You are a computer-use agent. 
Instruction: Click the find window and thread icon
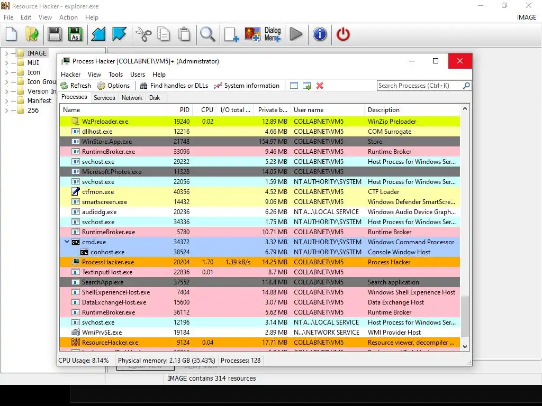pyautogui.click(x=306, y=86)
